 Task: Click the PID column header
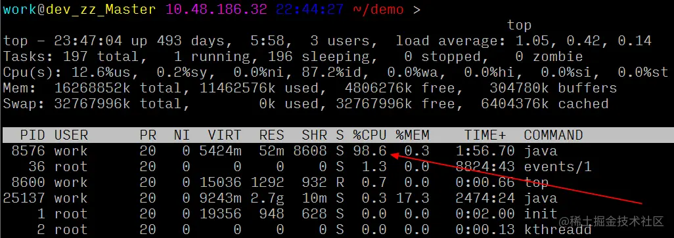pyautogui.click(x=32, y=136)
